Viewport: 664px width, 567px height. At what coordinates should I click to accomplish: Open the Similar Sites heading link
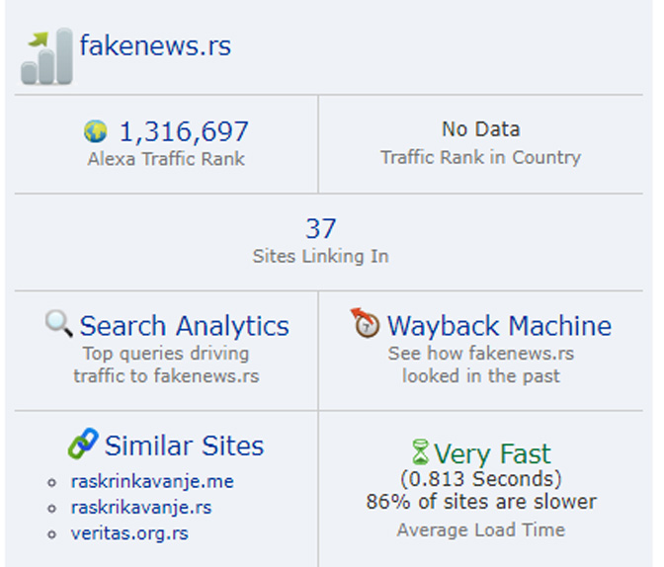pos(184,445)
